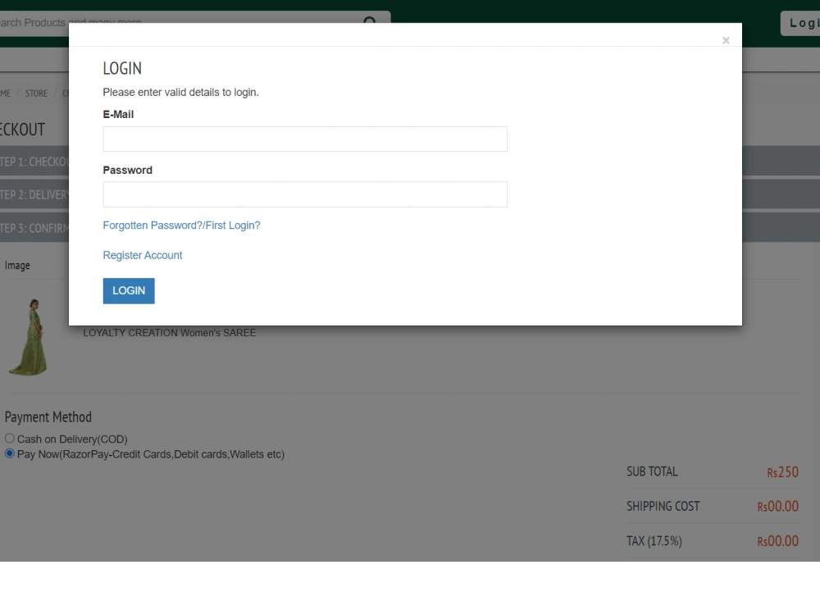Click the E-Mail input field
Screen dimensions: 820x615
tap(305, 139)
